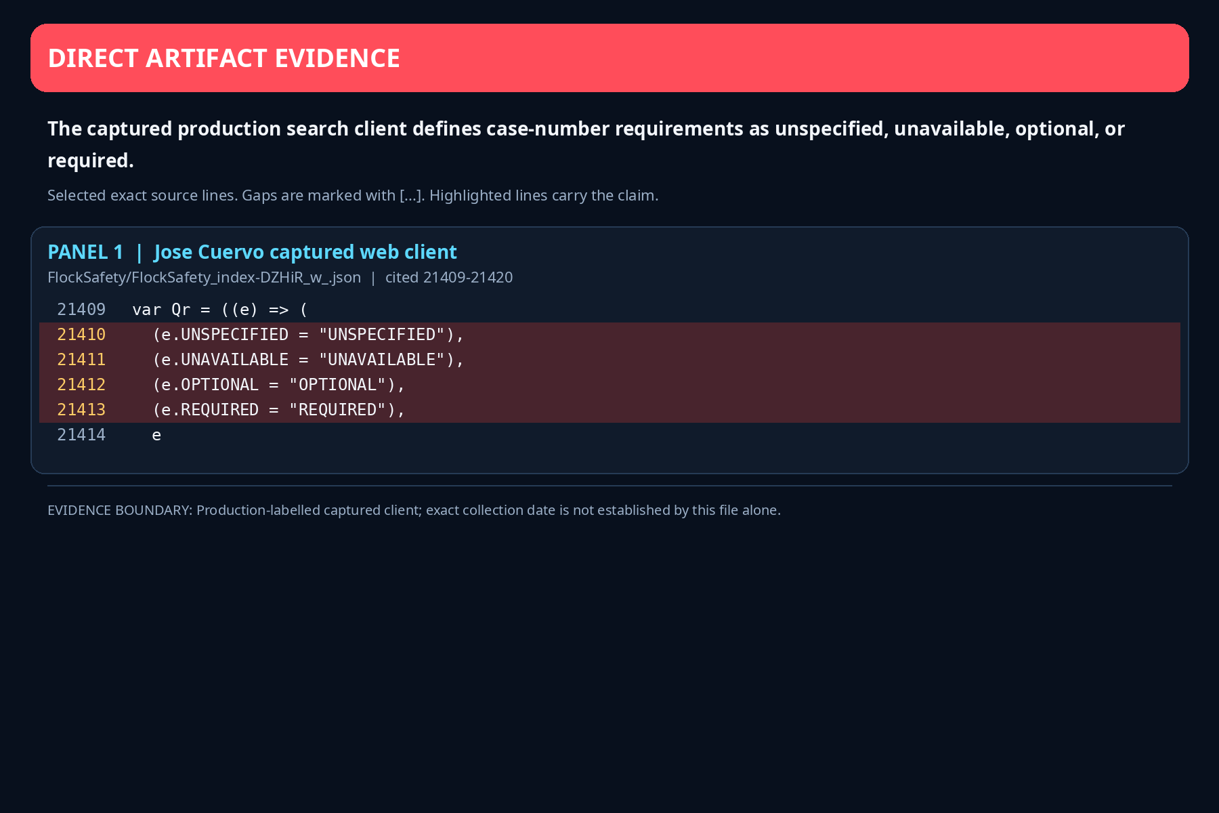Click the PANEL 1 Jose Cuervo title
The width and height of the screenshot is (1219, 813).
click(x=252, y=252)
